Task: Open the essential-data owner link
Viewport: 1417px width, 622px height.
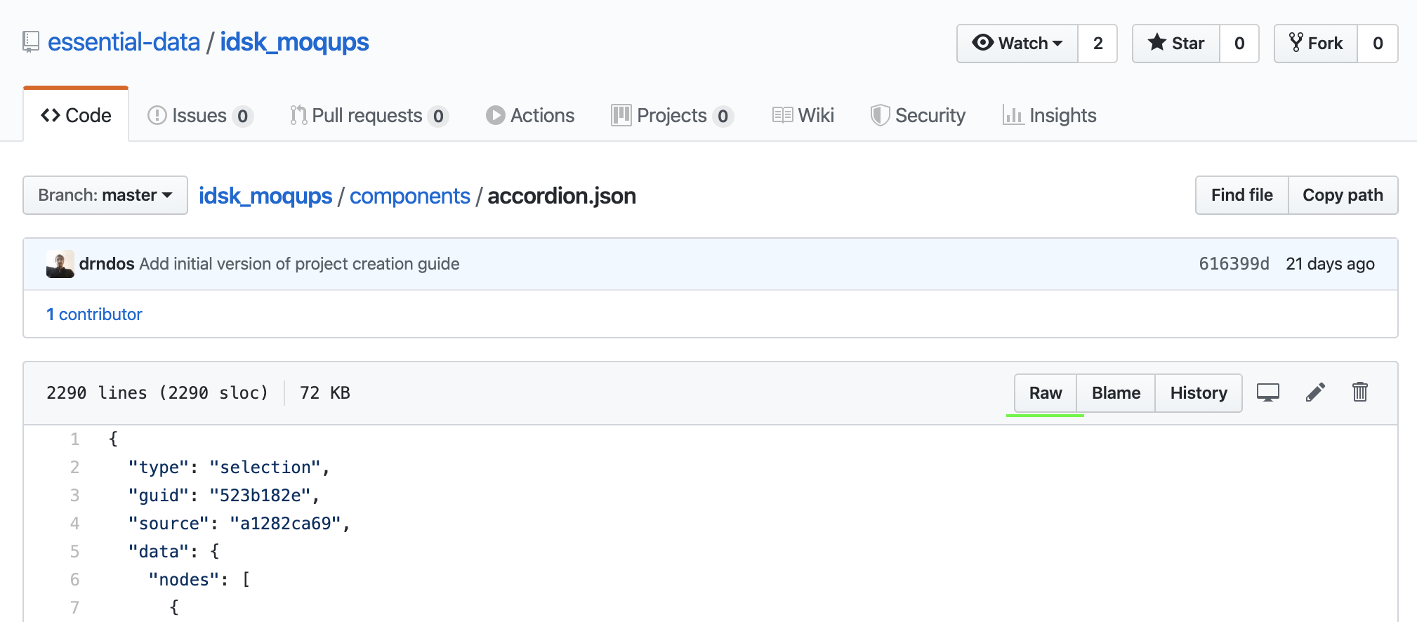Action: [124, 42]
